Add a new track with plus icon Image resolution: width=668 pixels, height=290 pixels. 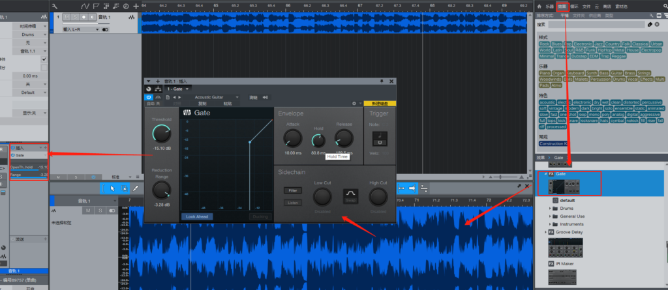[x=136, y=6]
